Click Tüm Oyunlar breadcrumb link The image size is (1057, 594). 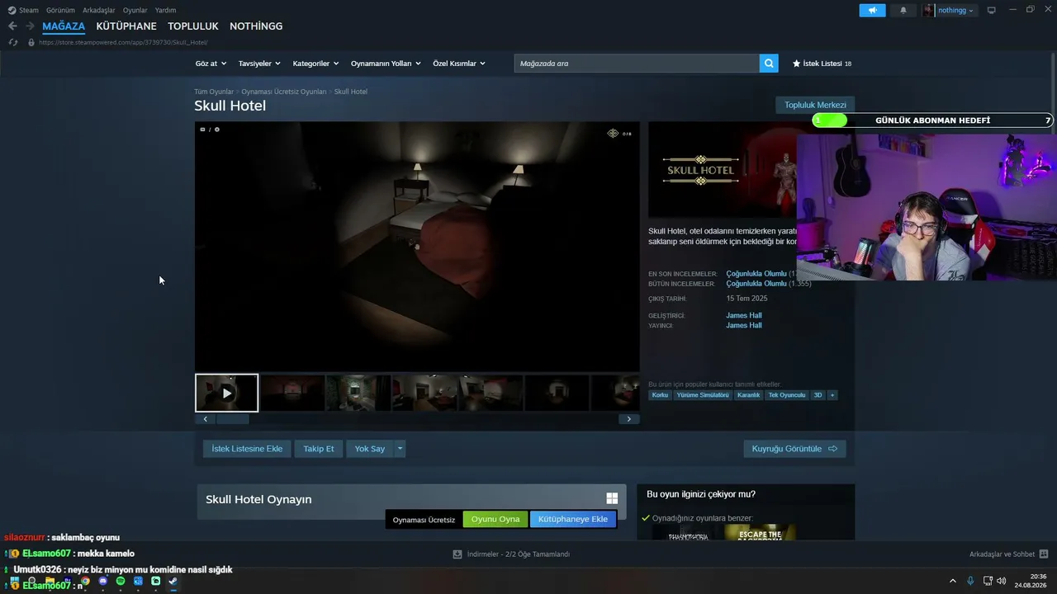tap(214, 92)
